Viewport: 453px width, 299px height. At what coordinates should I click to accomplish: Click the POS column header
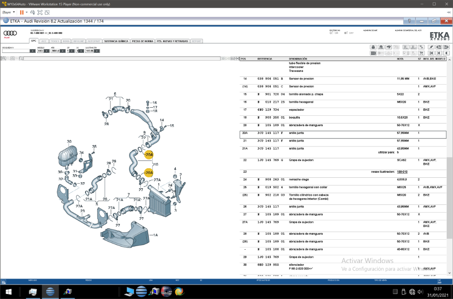tap(243, 59)
